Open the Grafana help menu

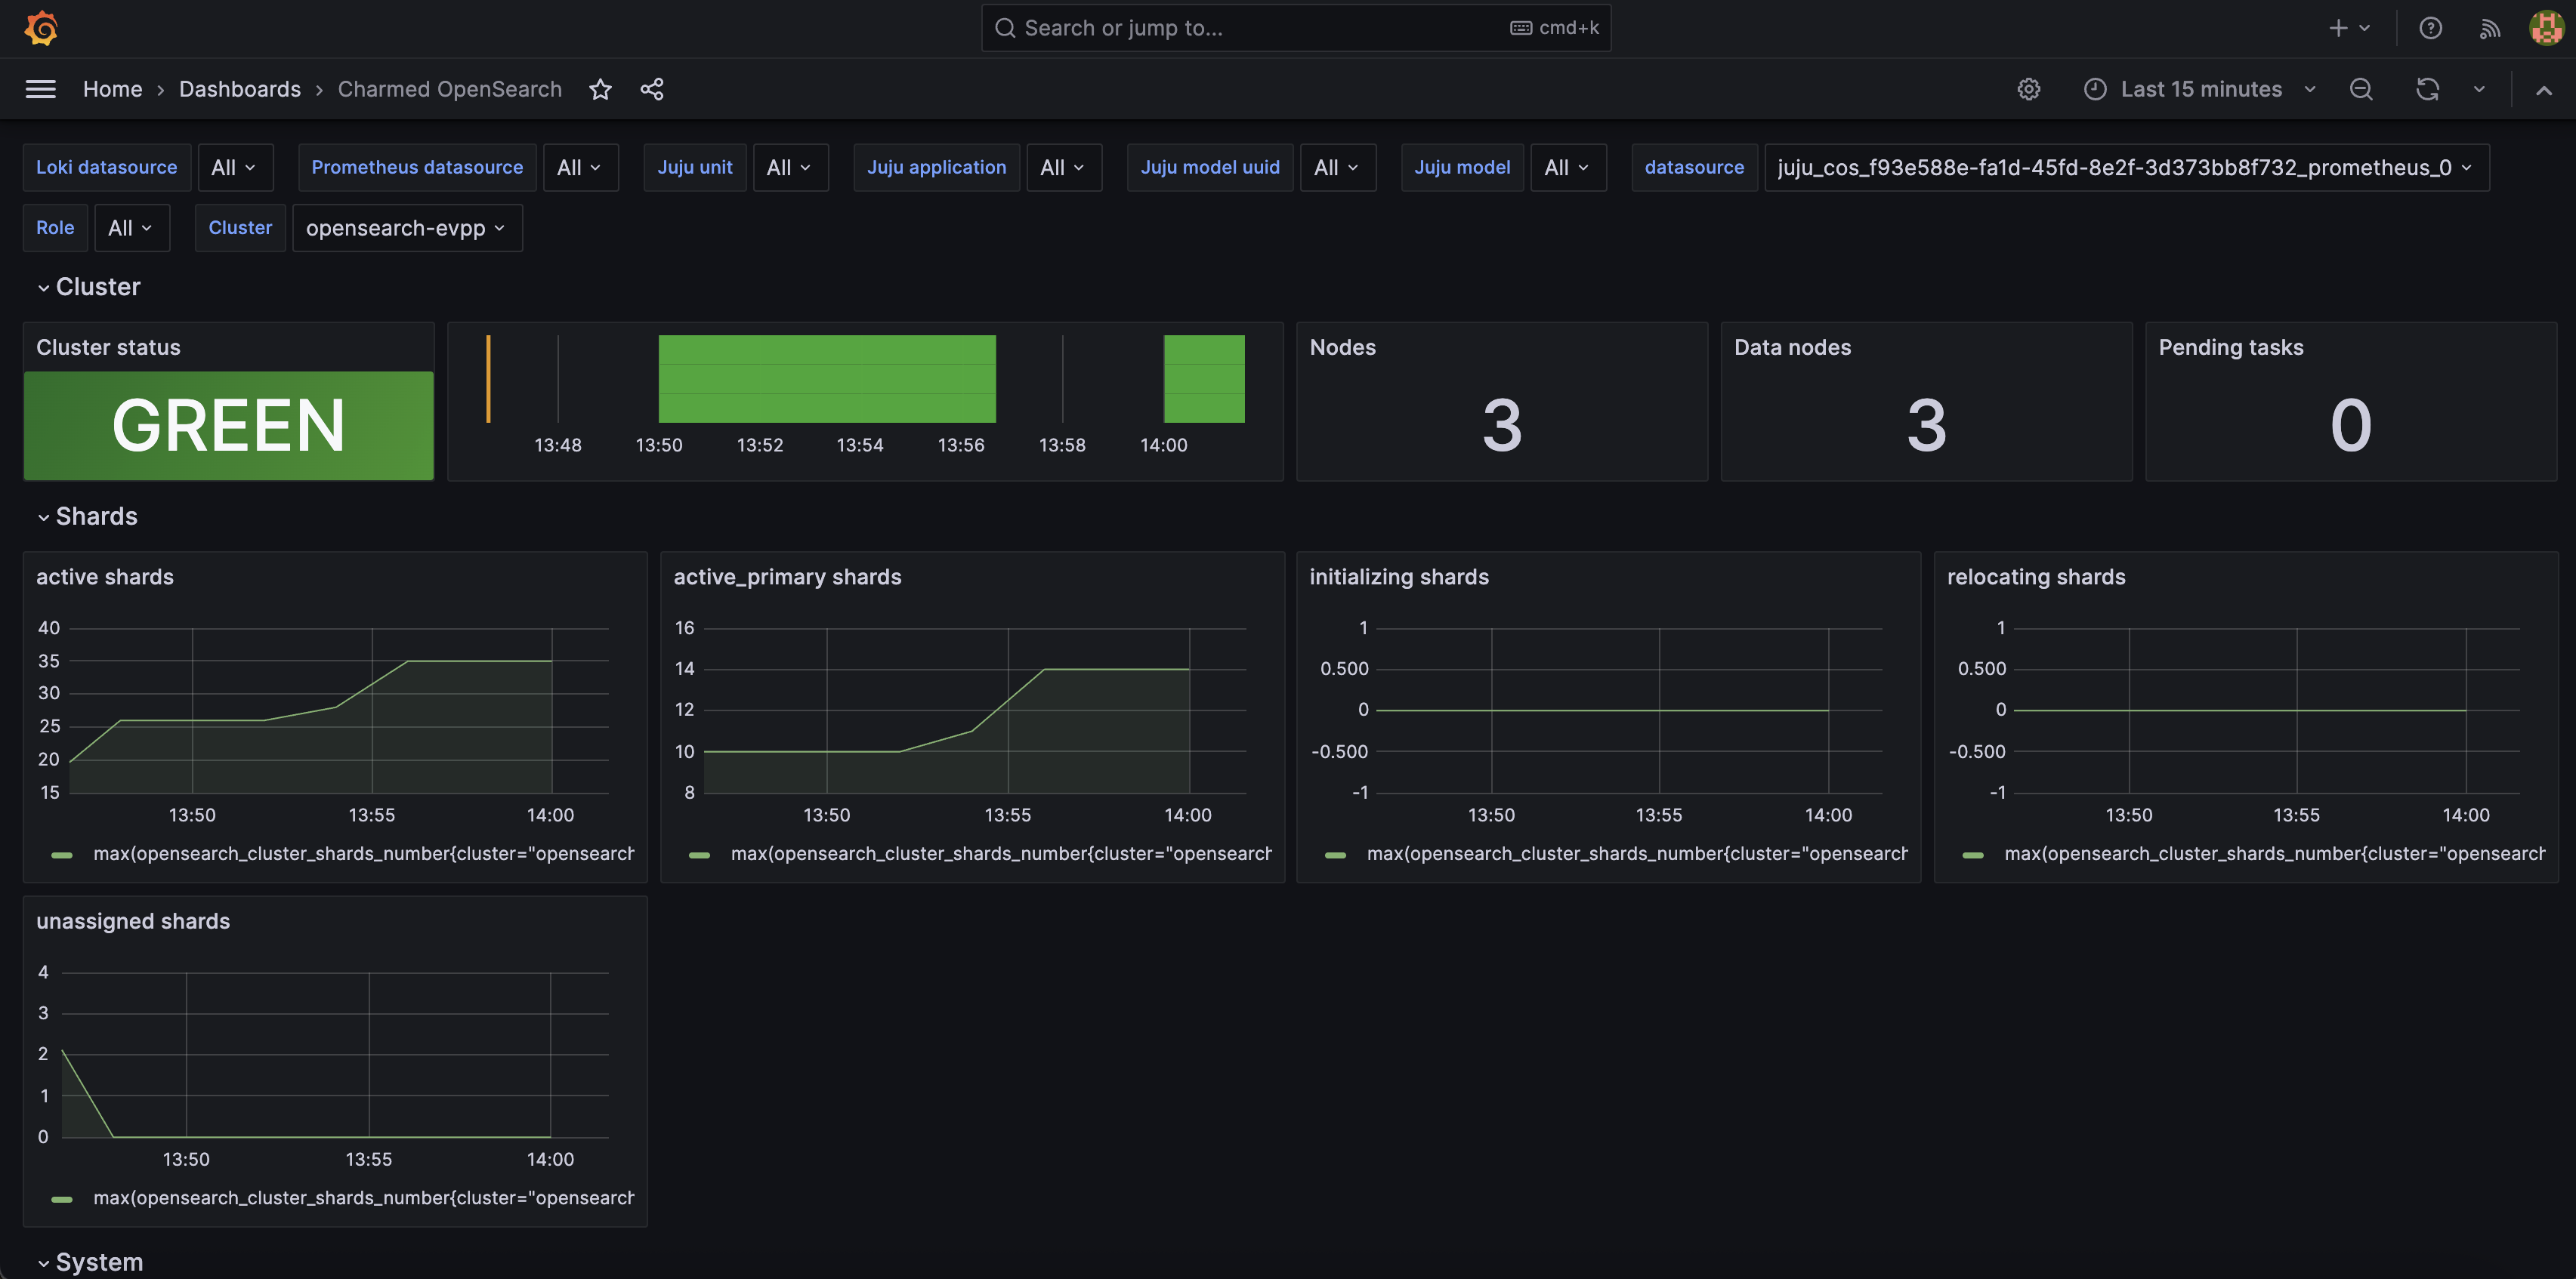pyautogui.click(x=2430, y=27)
